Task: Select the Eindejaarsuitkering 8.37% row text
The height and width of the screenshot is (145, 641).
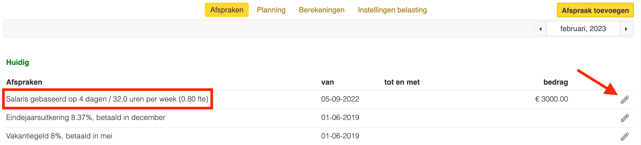Action: tap(85, 118)
